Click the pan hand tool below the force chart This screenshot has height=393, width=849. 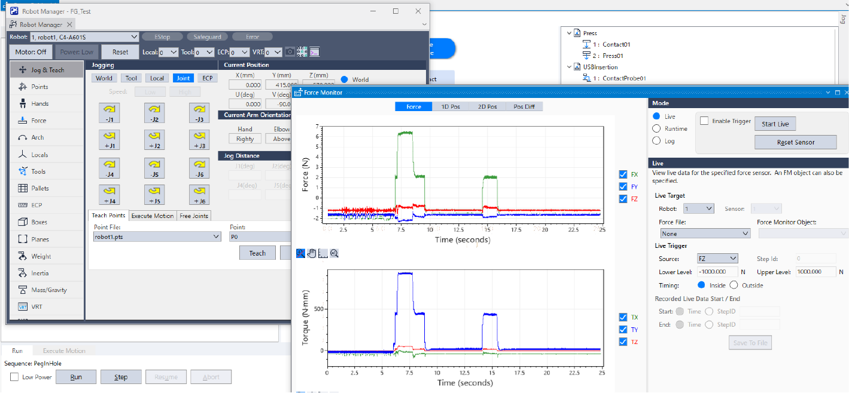[312, 253]
